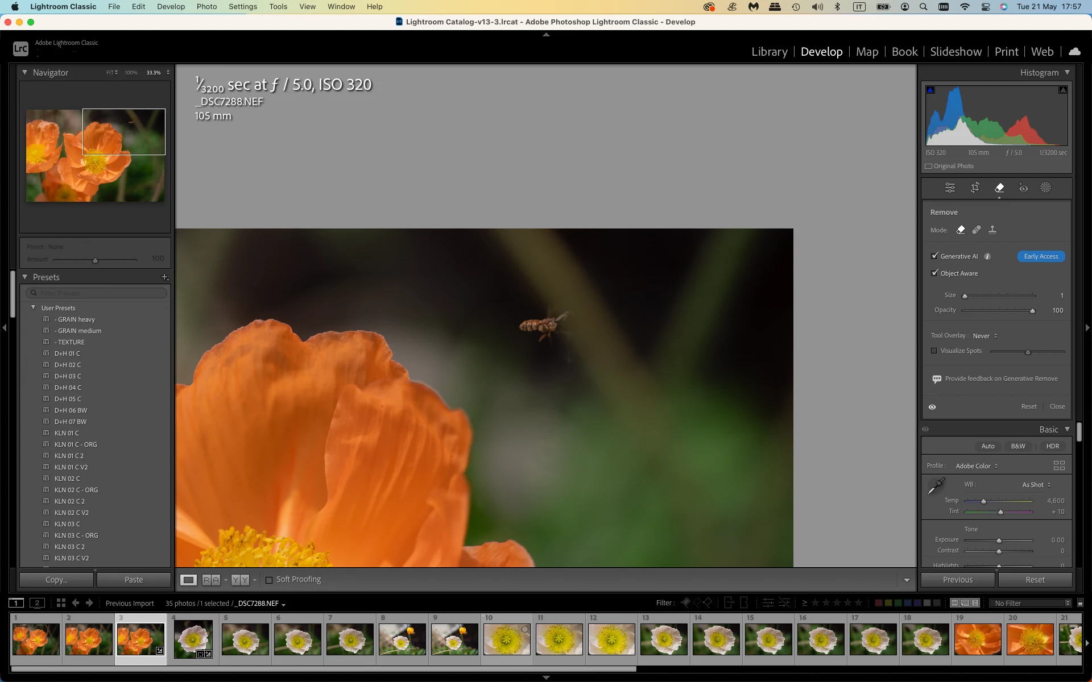Screen dimensions: 1092x682
Task: Select the Red Eye correction tool
Action: [x=1023, y=188]
